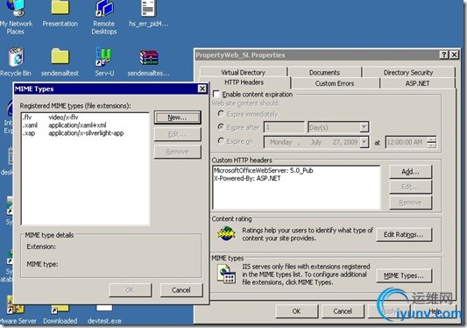The width and height of the screenshot is (467, 328).
Task: Switch to the Virtual Directory tab
Action: (x=243, y=73)
